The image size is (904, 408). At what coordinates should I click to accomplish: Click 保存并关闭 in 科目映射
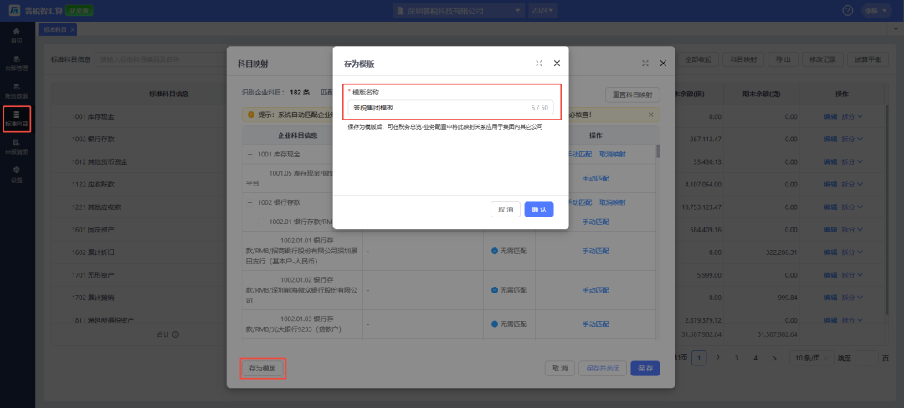click(x=603, y=369)
